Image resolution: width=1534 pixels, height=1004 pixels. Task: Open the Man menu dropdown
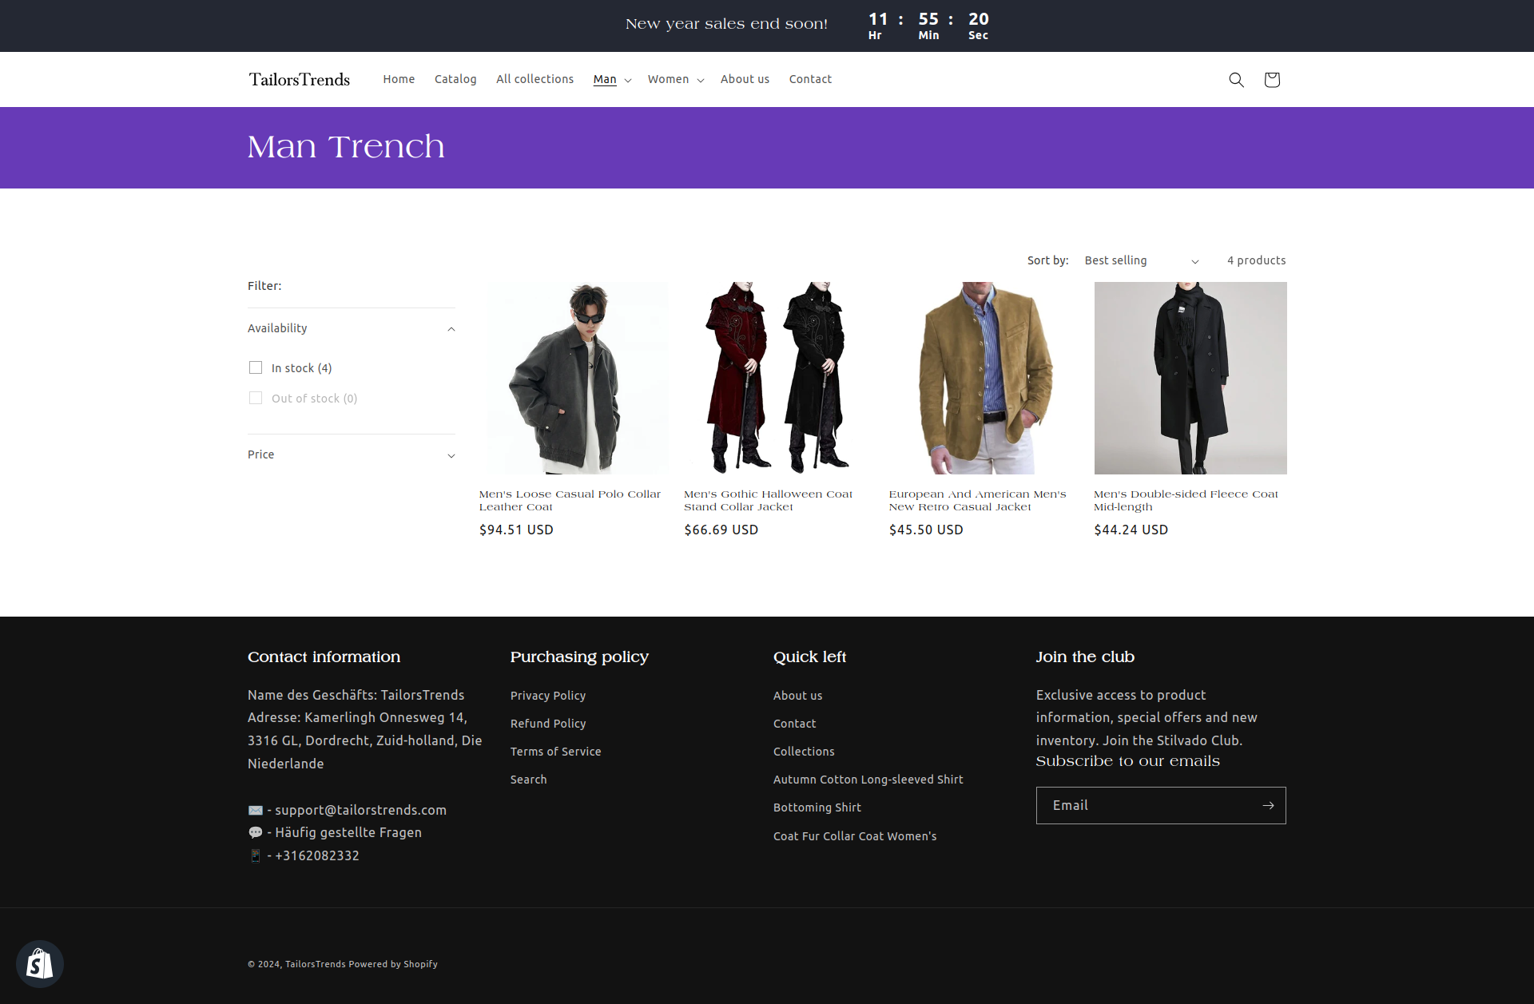click(612, 80)
